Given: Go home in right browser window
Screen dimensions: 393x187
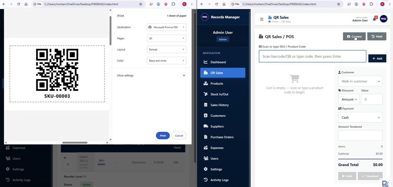Looking at the screenshot, I should (224, 4).
